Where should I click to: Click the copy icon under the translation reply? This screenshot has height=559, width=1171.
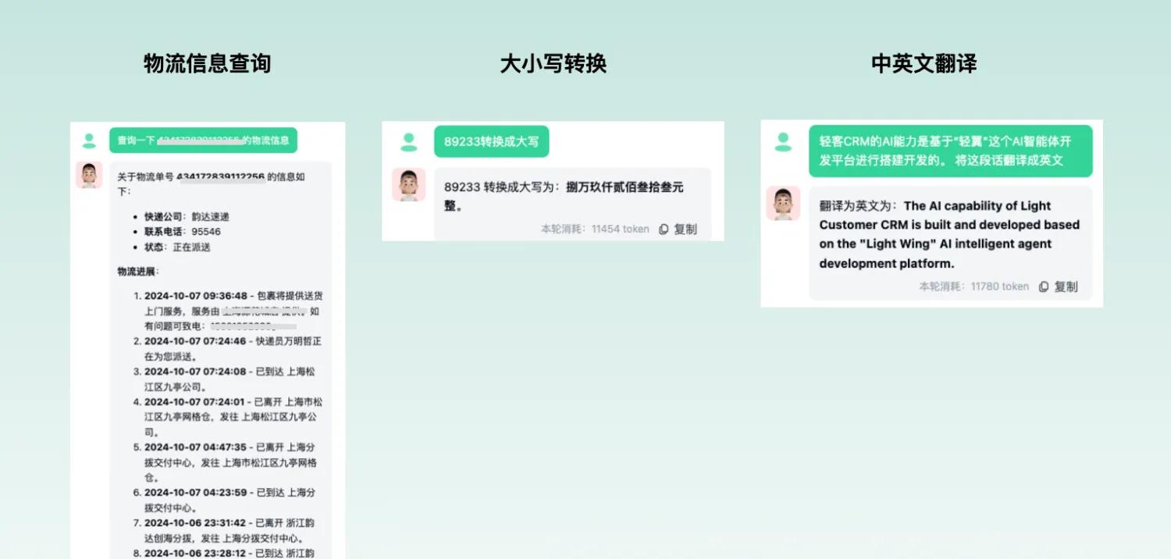(1044, 287)
